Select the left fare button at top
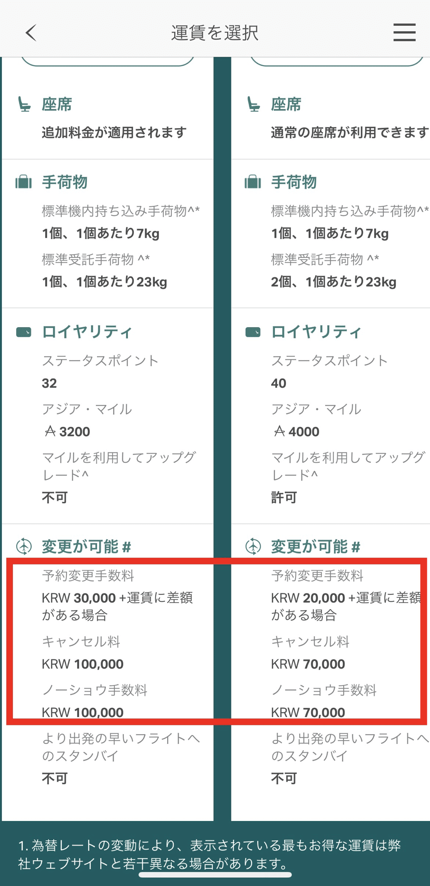This screenshot has width=430, height=886. (x=108, y=61)
